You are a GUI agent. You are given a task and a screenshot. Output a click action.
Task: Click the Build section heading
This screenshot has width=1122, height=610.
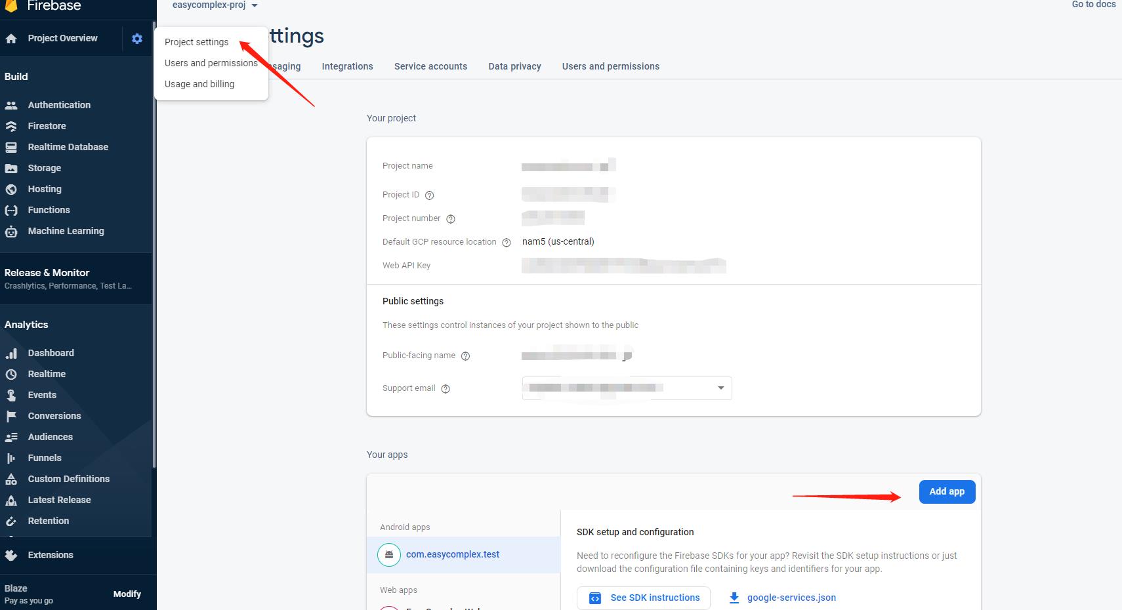[16, 77]
